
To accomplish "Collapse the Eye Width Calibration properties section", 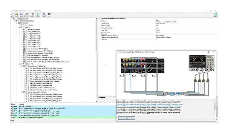I will [99, 18].
